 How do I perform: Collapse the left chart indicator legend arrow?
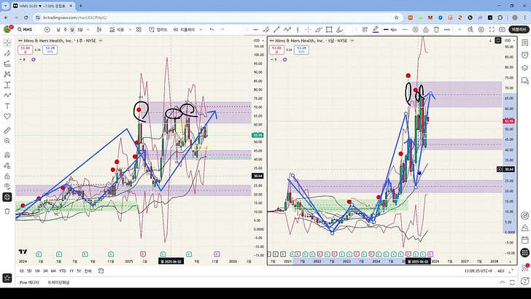[23, 60]
